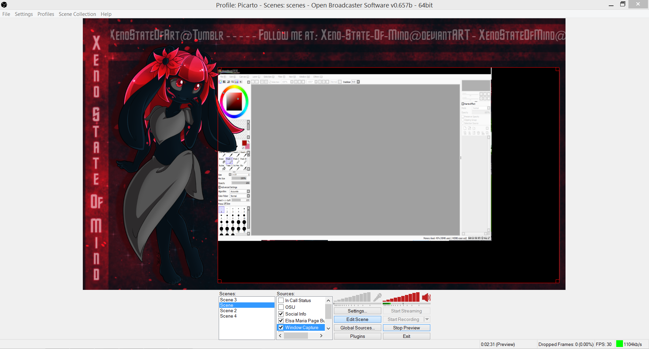Click the top-right handle of the selected source
Screen dimensions: 649x349
557,69
